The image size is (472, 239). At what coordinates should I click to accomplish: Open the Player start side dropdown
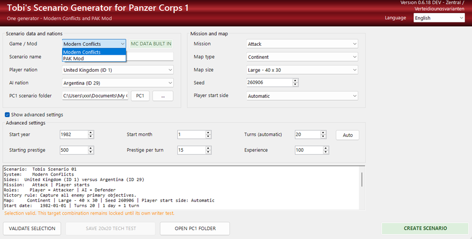click(302, 96)
